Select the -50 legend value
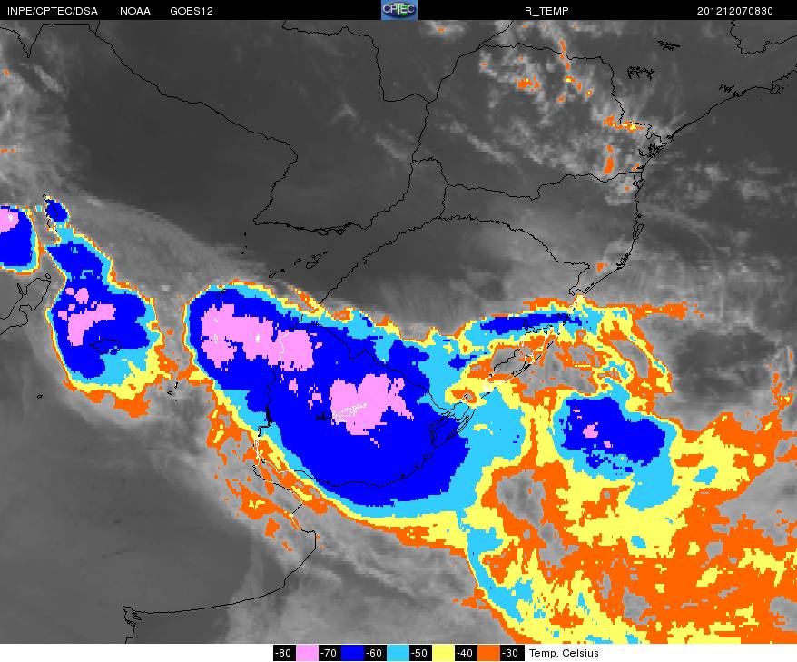 419,653
